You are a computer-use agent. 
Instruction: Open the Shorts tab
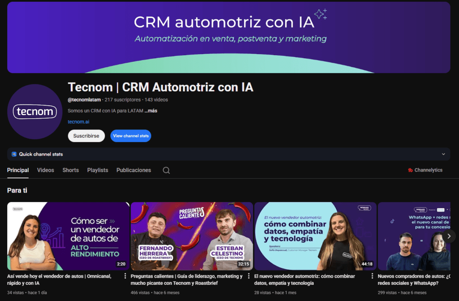tap(70, 170)
